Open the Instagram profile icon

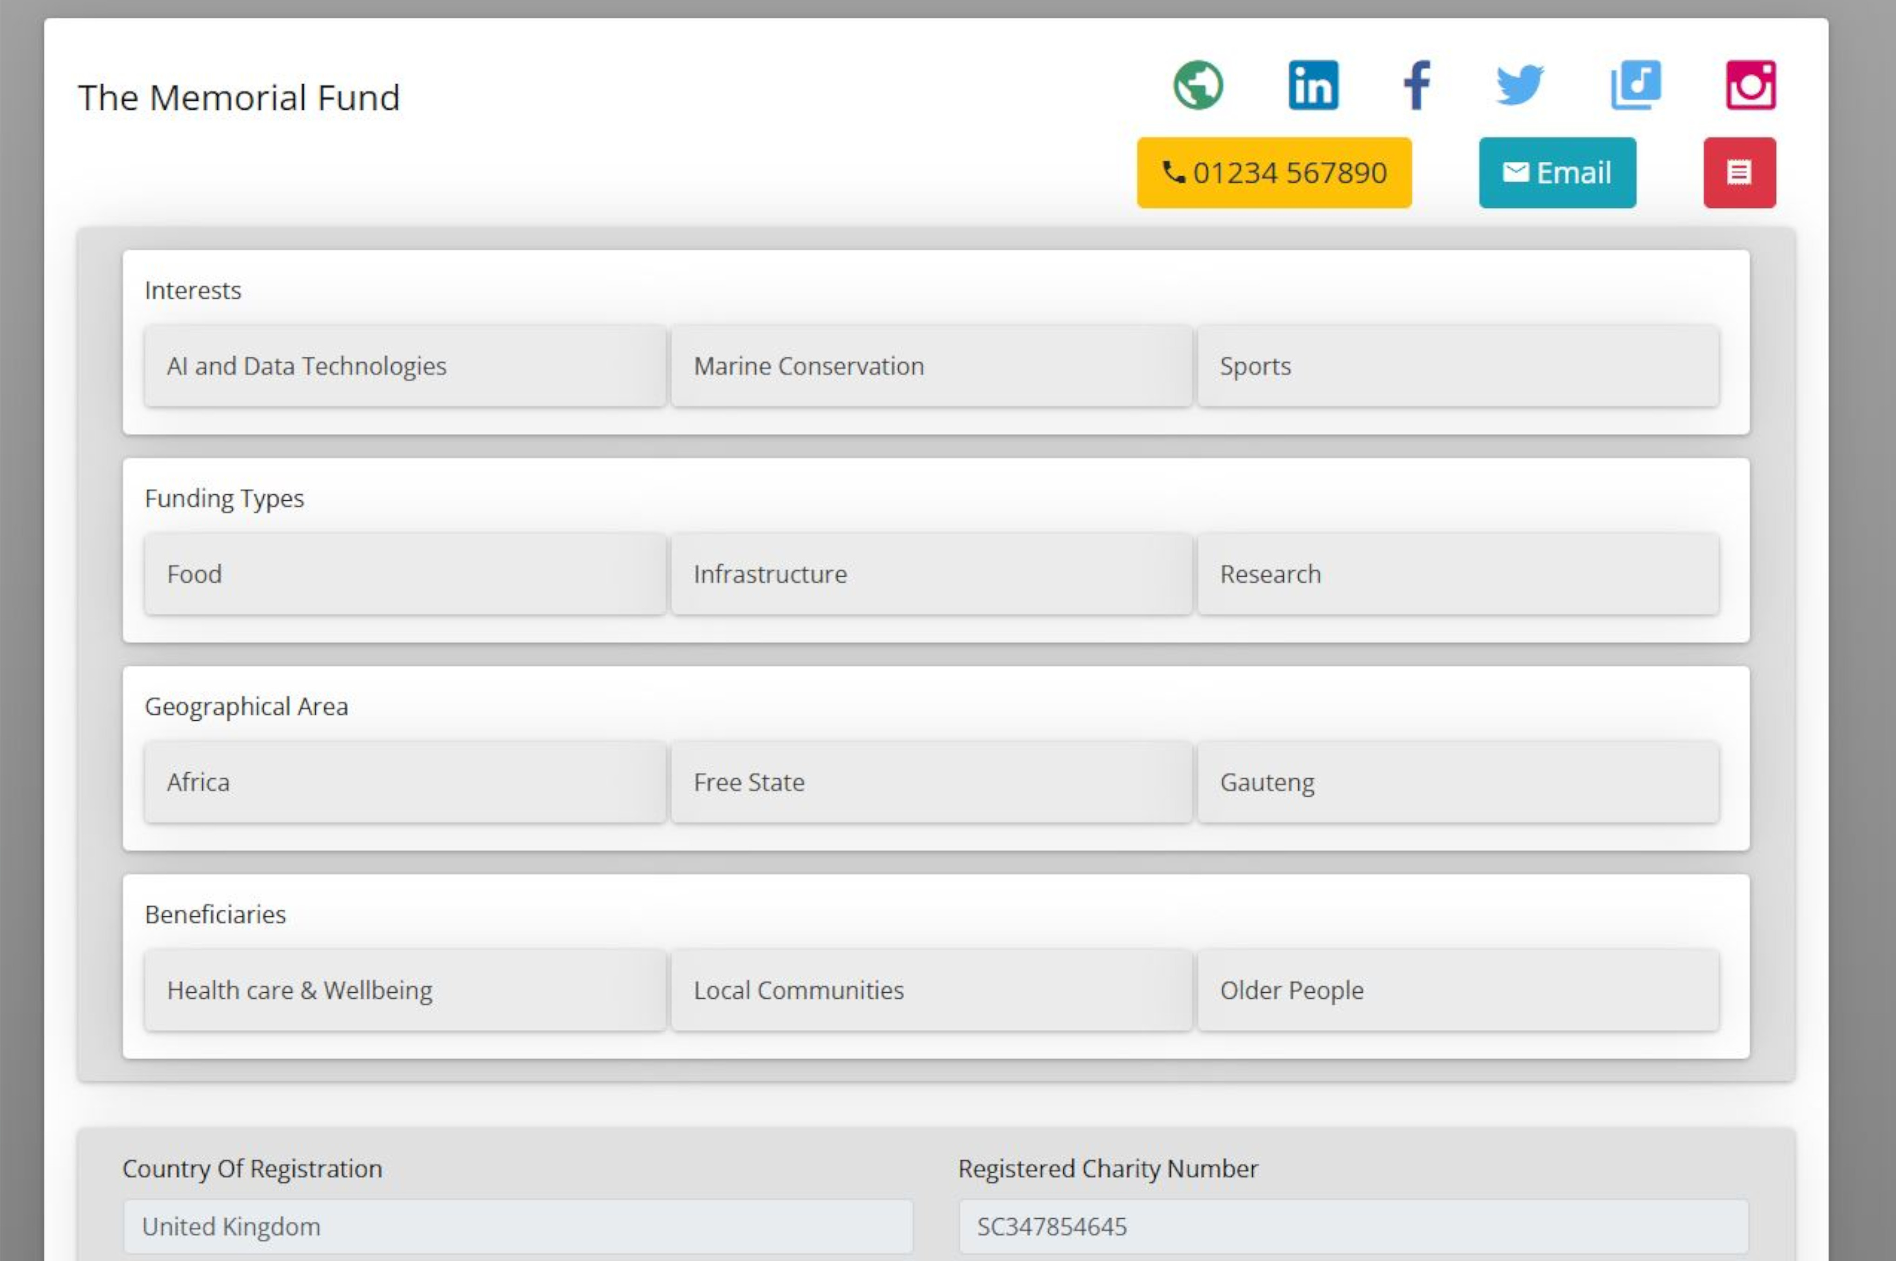(1750, 85)
